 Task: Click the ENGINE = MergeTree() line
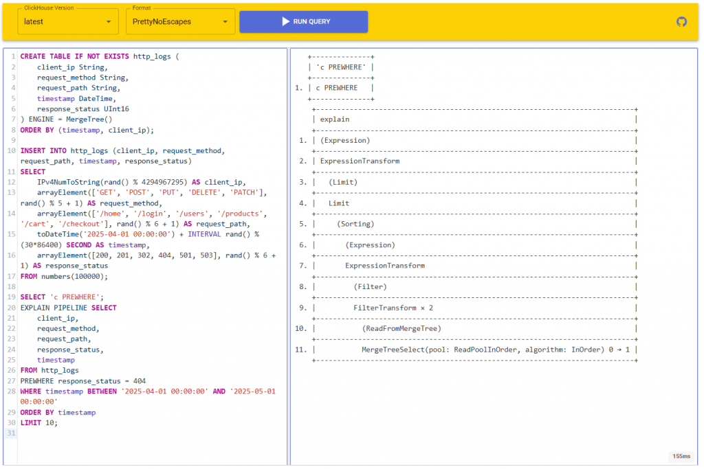pos(66,119)
